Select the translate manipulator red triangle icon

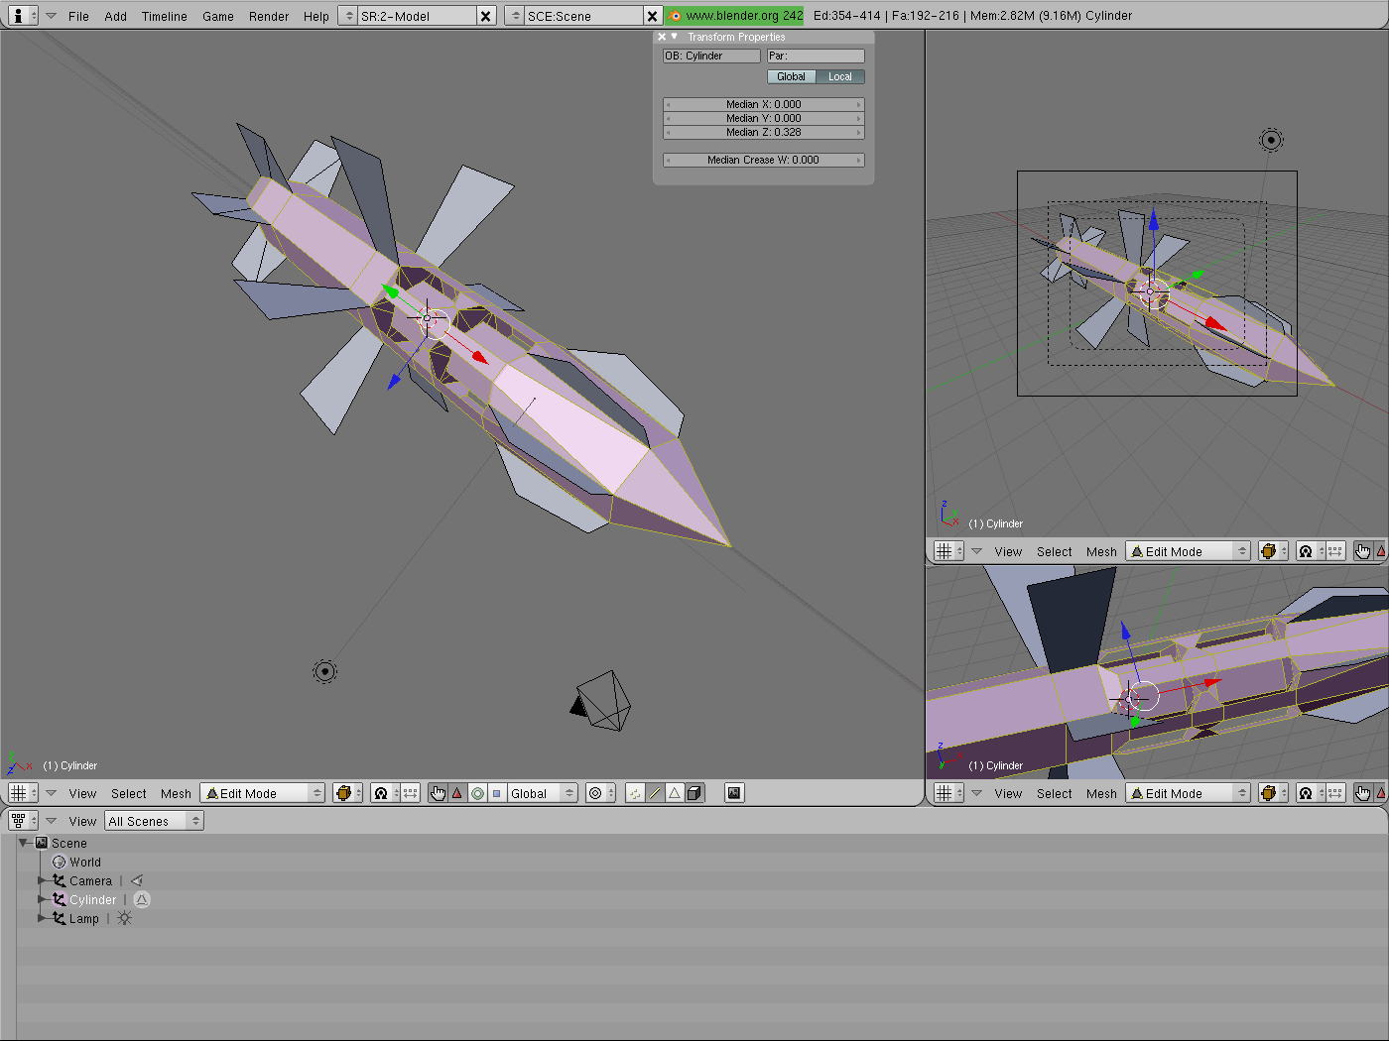click(457, 793)
